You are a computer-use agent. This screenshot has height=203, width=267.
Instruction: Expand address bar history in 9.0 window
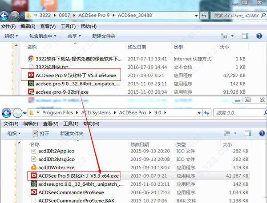199,113
